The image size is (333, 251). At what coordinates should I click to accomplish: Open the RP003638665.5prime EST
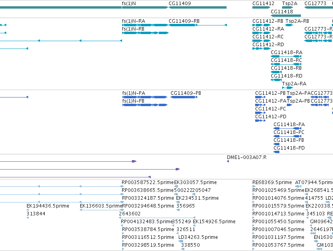[148, 190]
